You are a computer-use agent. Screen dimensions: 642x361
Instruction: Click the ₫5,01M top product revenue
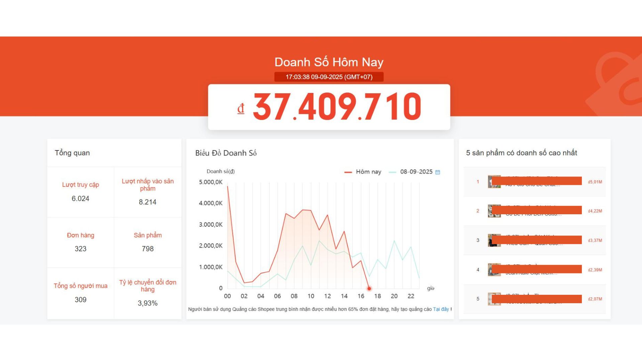click(595, 182)
